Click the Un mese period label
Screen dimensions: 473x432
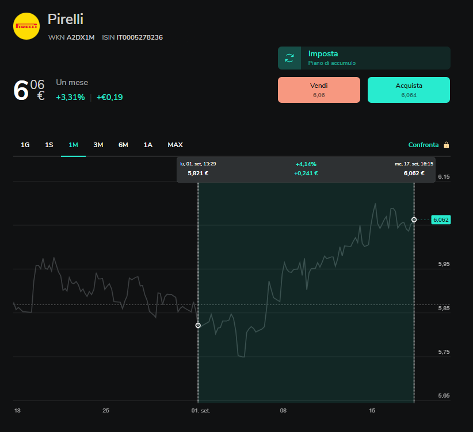pos(72,83)
